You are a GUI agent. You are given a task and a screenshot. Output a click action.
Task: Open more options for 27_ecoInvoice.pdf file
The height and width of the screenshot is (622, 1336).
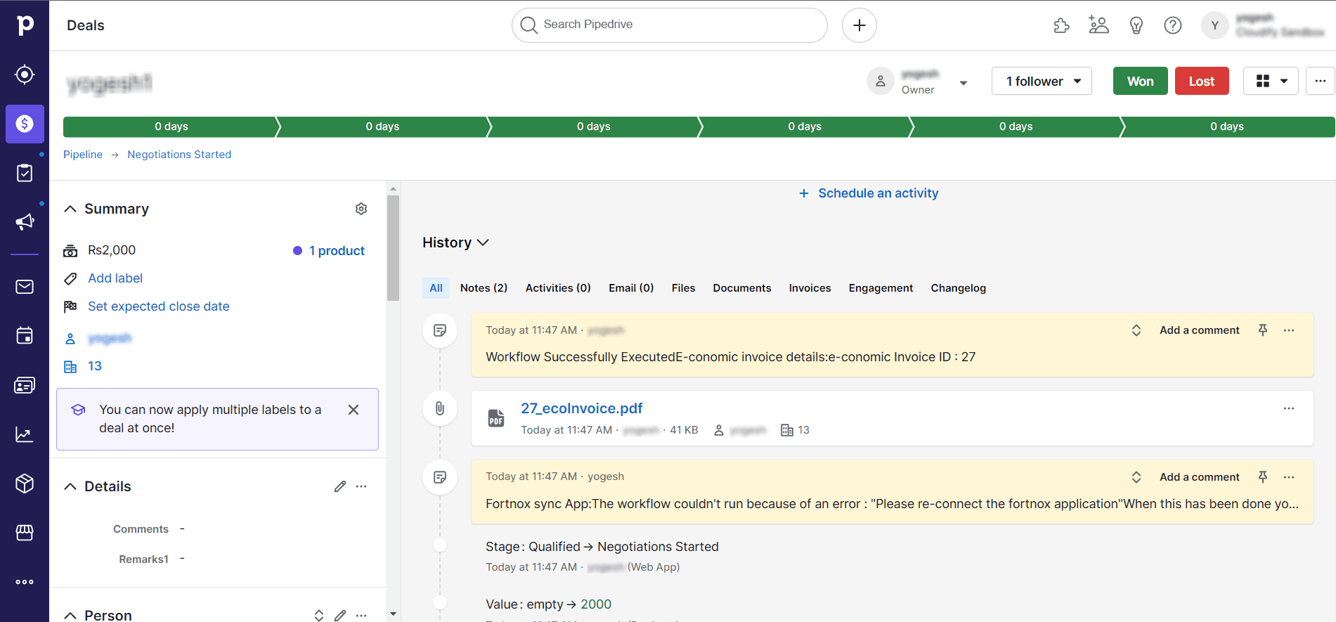1289,408
